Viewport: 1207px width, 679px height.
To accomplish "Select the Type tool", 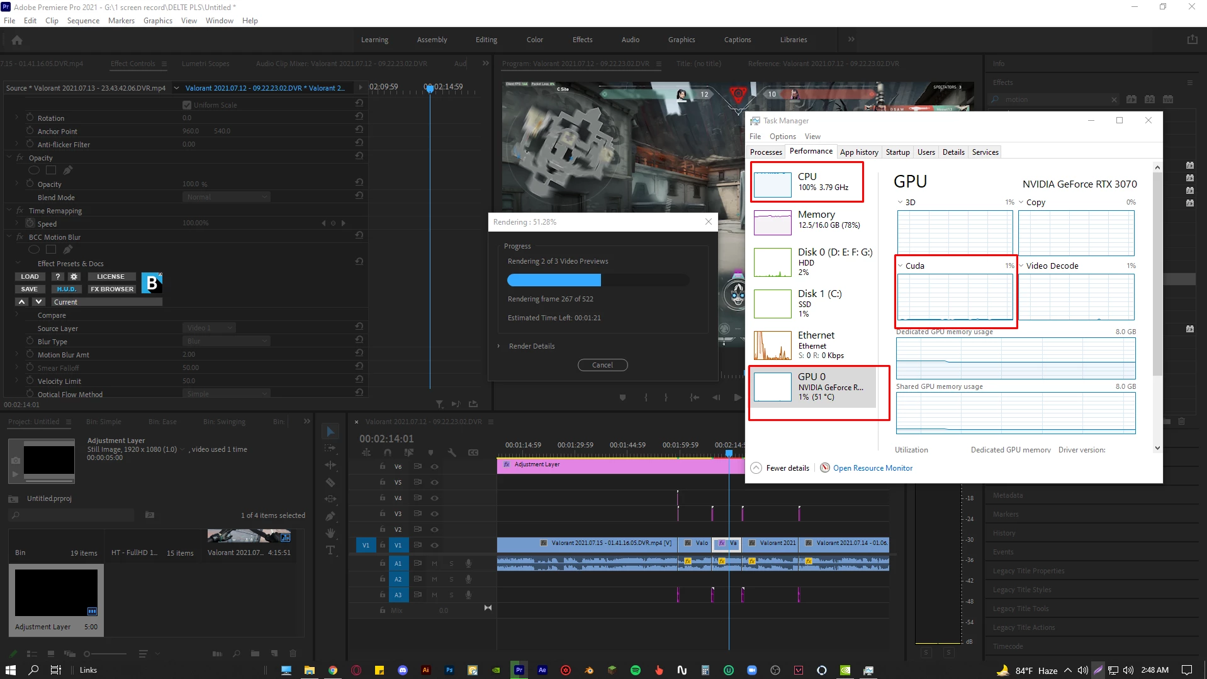I will point(330,550).
